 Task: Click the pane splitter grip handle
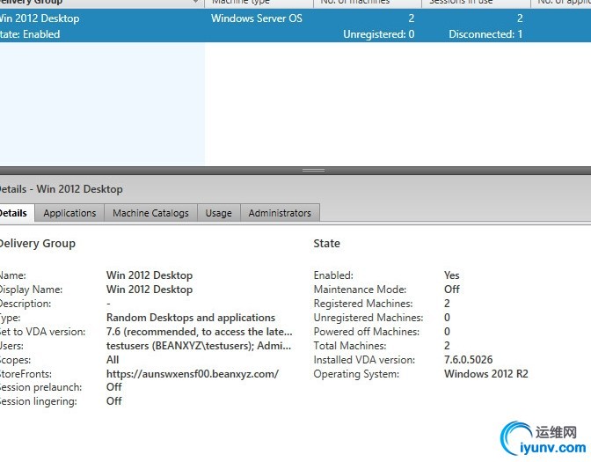click(313, 170)
